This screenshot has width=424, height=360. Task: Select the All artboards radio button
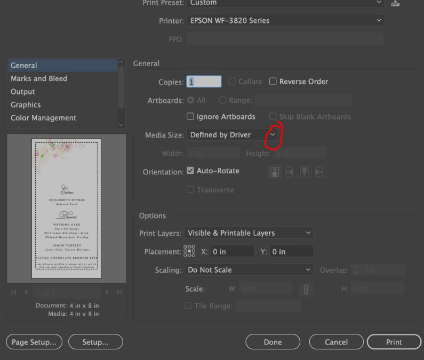[x=190, y=100]
